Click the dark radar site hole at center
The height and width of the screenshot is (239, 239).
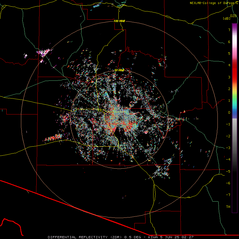click(119, 119)
